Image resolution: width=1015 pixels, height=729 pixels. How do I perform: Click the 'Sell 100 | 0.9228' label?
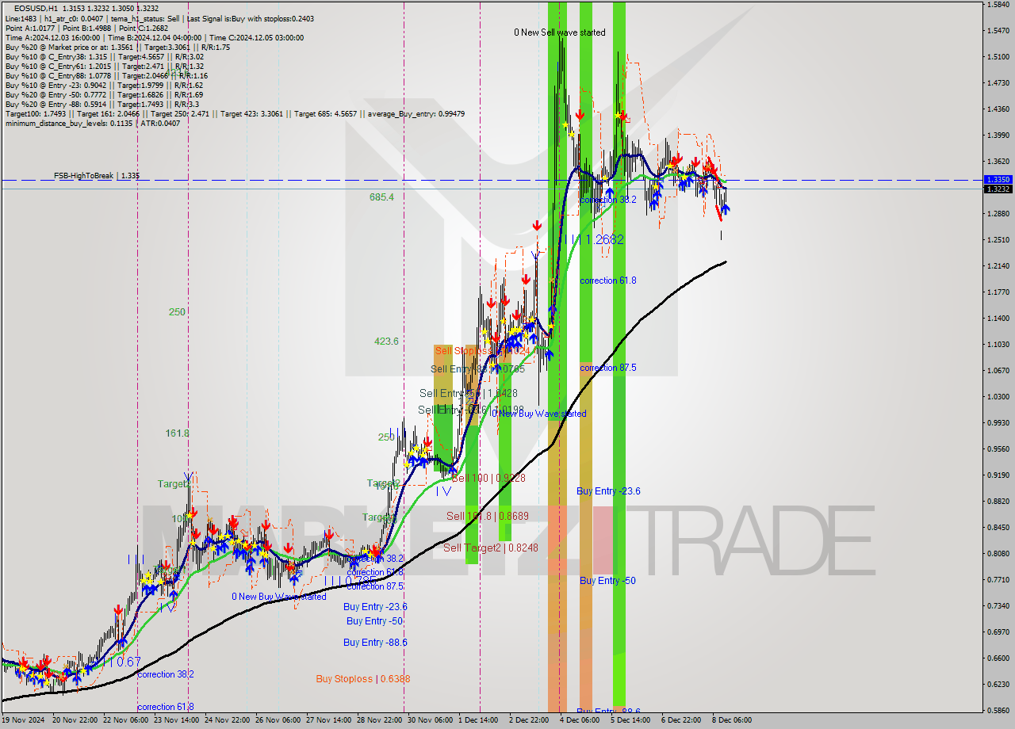[488, 479]
